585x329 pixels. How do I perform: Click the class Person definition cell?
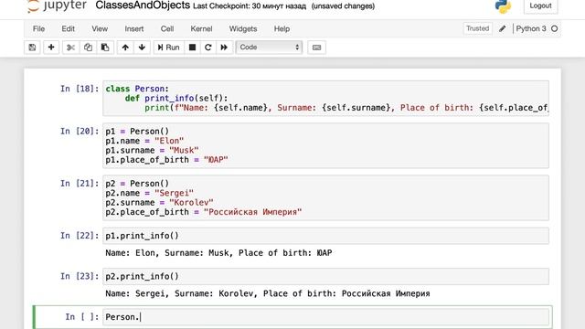pyautogui.click(x=325, y=98)
